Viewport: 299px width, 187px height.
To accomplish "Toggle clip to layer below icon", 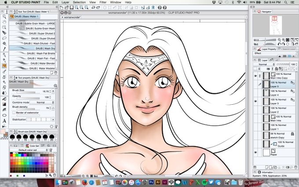I will point(268,69).
